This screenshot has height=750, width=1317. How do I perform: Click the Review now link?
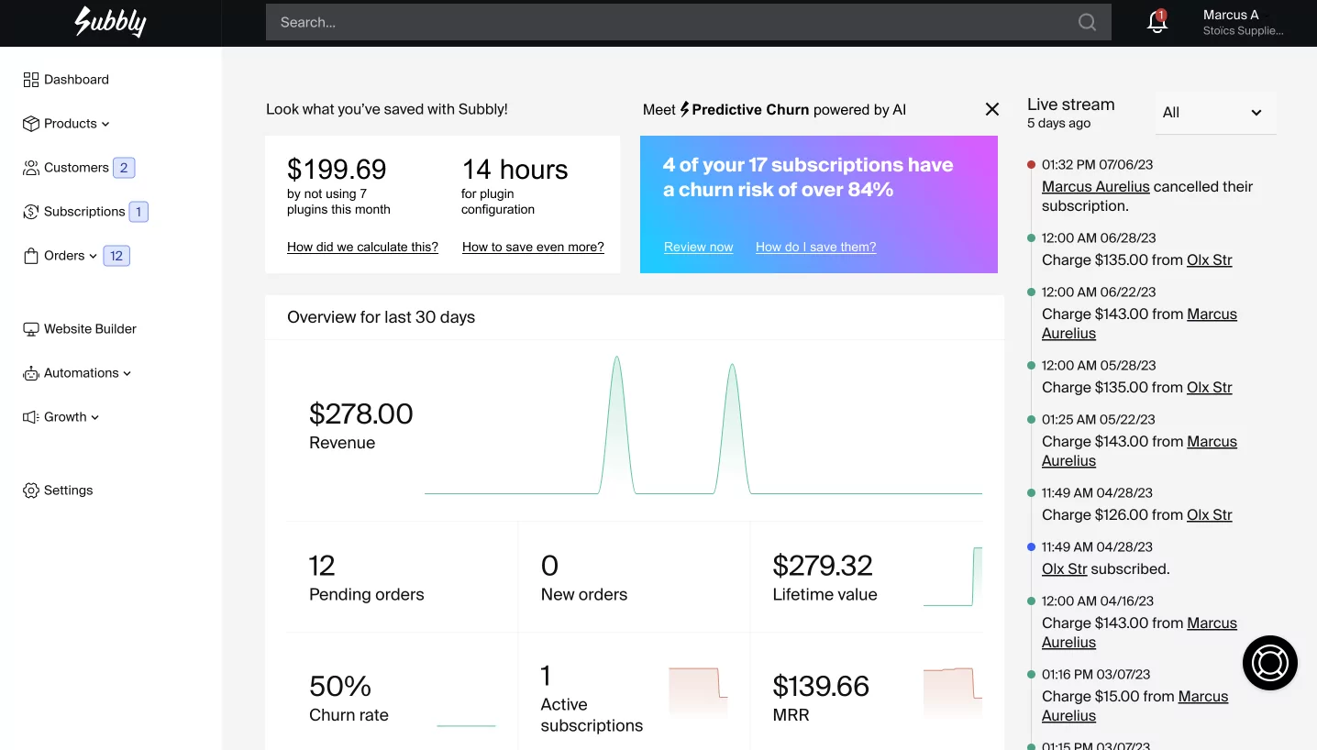coord(698,247)
